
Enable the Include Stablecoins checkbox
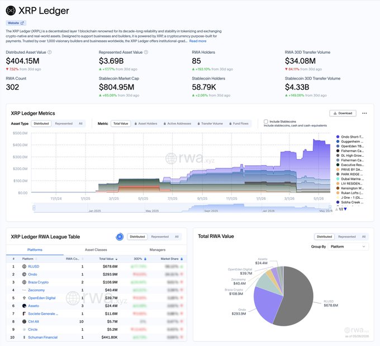(266, 121)
